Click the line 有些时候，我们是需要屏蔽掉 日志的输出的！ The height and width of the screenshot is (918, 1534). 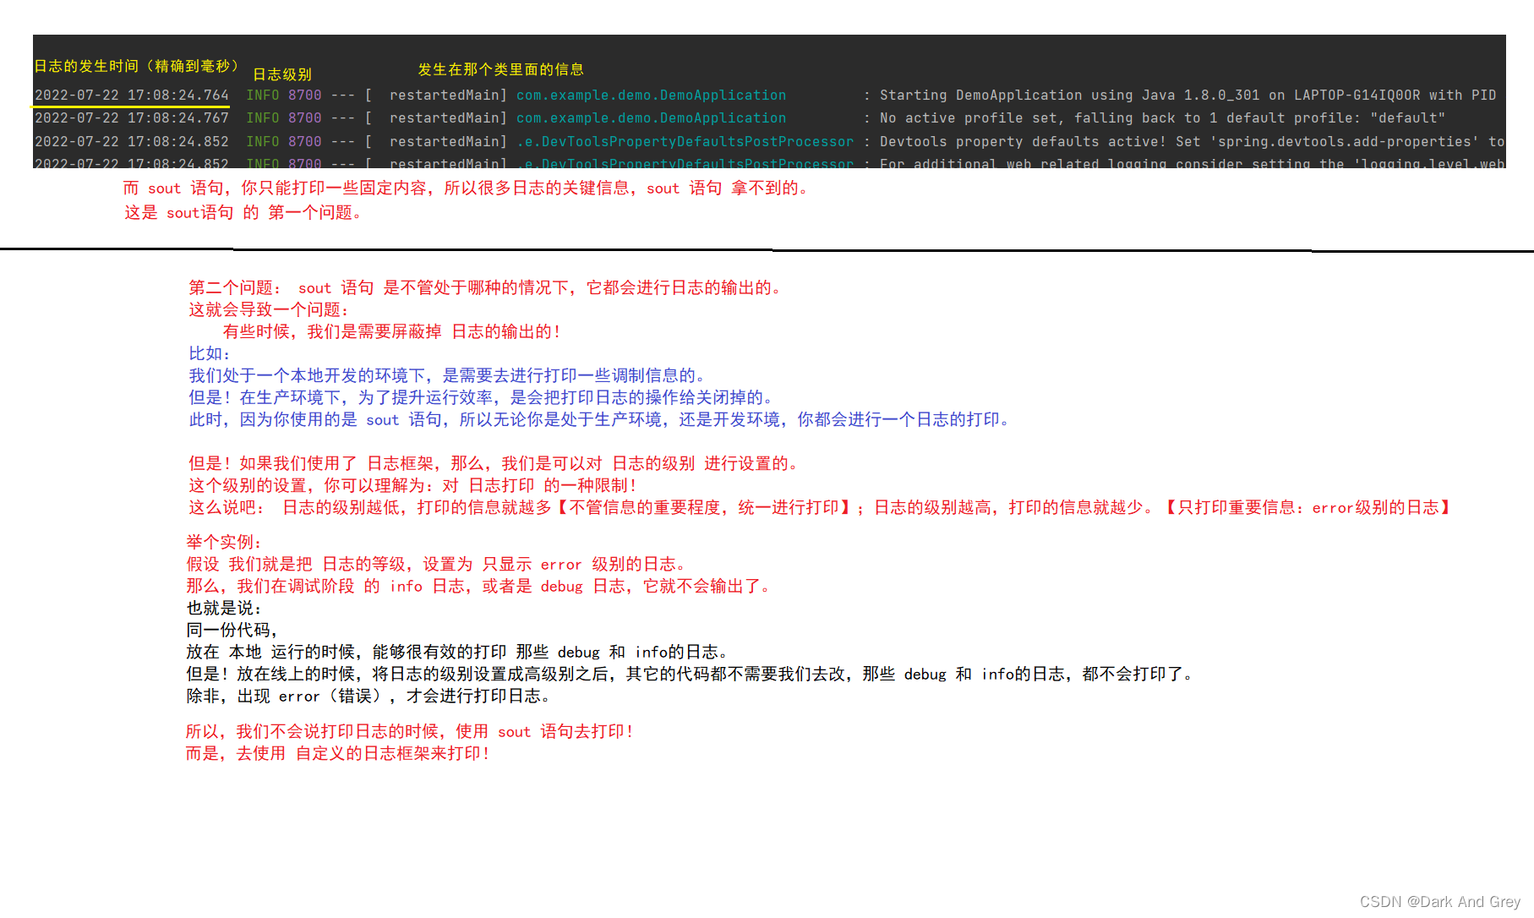coord(391,332)
